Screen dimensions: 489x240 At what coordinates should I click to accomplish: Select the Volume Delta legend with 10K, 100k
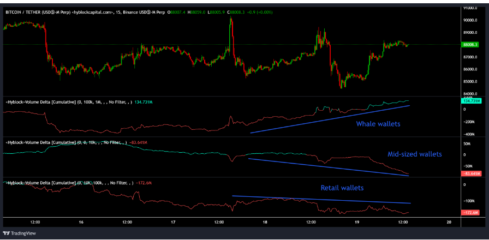tap(65, 183)
